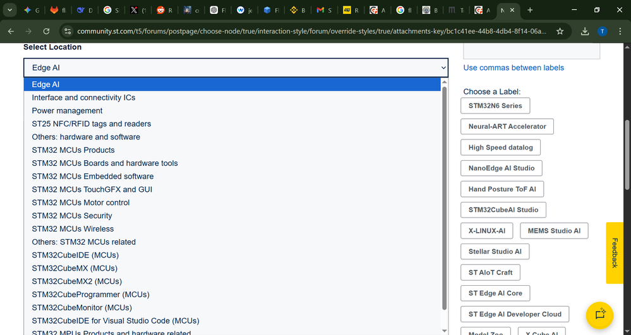Image resolution: width=631 pixels, height=335 pixels.
Task: Open a new browser tab
Action: [530, 10]
